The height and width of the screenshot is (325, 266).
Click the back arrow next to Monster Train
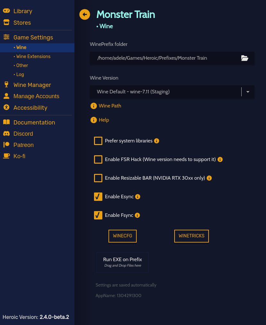[85, 14]
